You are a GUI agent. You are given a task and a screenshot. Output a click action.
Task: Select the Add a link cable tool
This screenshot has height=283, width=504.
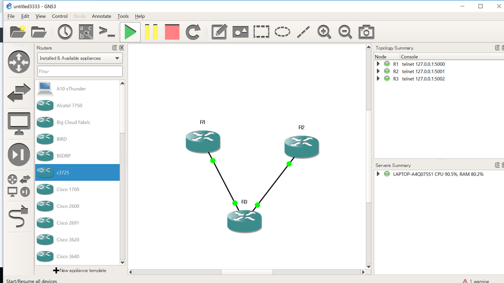point(19,217)
